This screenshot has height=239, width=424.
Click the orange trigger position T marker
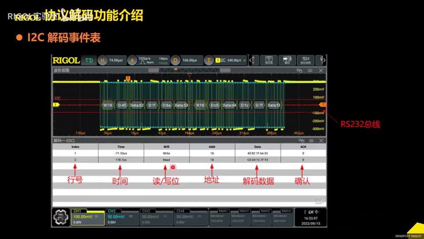128,79
